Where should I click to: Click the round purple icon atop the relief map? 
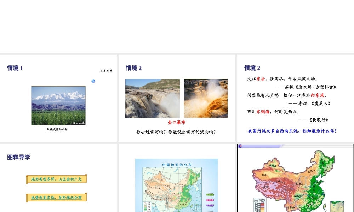coord(240,146)
